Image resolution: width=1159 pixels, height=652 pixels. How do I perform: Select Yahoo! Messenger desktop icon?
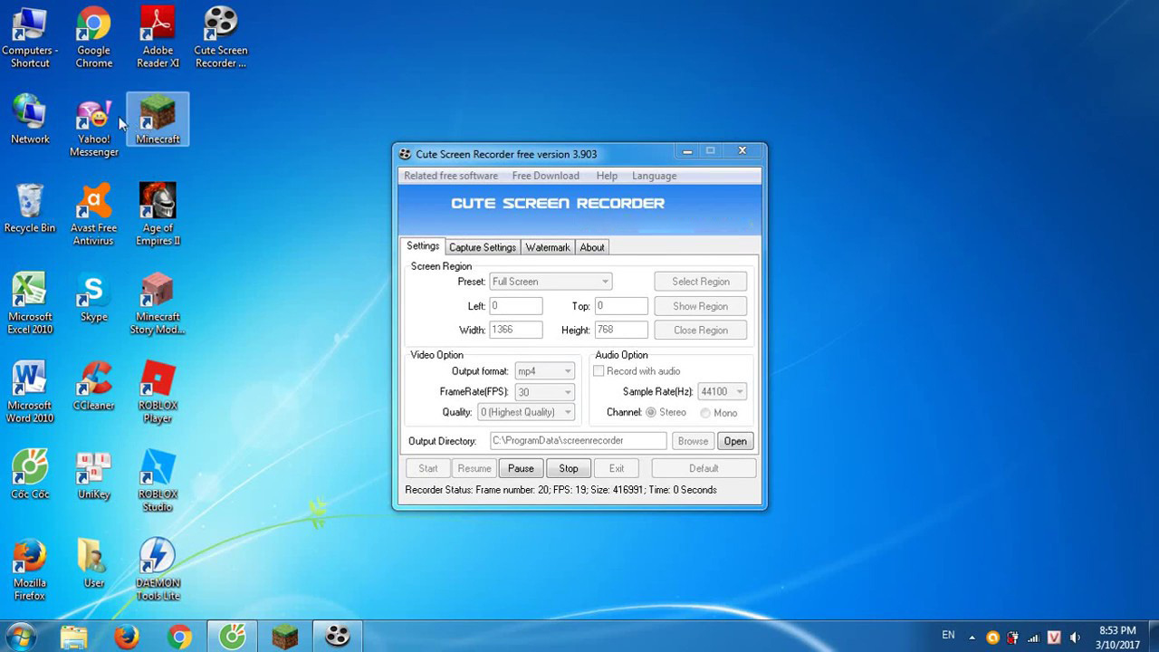click(93, 126)
